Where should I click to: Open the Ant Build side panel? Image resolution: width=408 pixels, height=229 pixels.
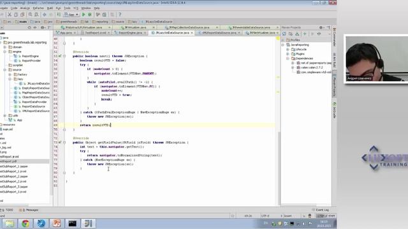tap(334, 60)
